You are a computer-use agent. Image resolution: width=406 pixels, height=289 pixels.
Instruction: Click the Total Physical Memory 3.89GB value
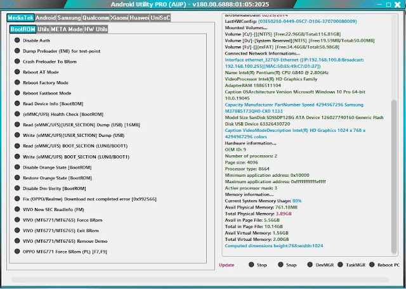point(284,214)
